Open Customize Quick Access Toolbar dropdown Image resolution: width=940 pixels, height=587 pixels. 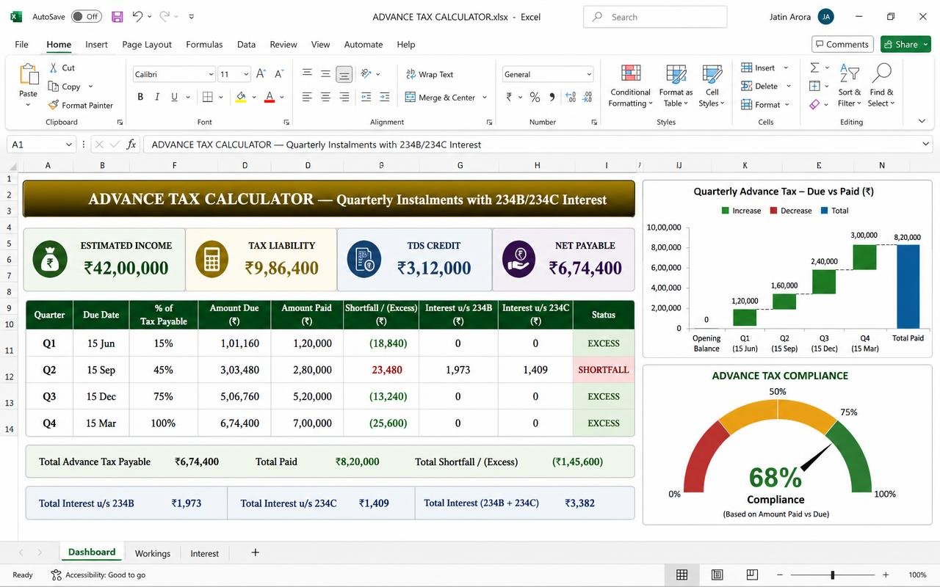point(191,16)
